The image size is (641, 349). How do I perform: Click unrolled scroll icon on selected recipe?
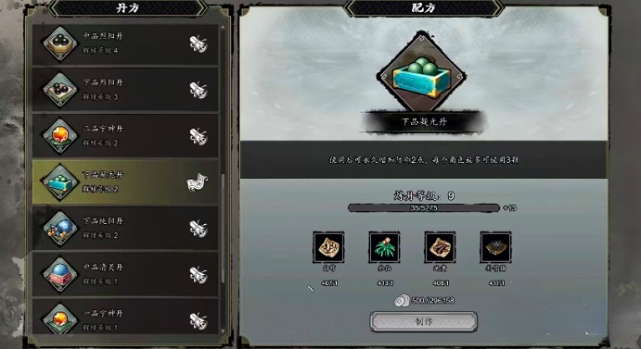click(198, 182)
